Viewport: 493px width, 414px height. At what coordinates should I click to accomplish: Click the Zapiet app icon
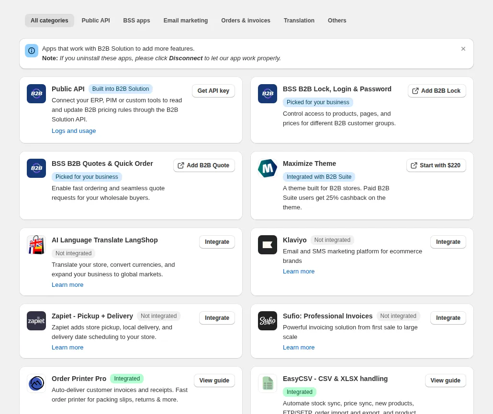coord(36,321)
